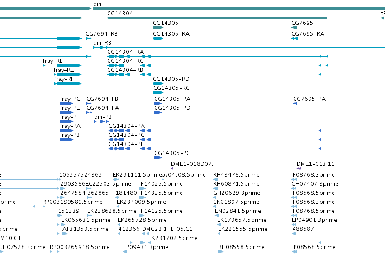Select EST RH08558.5prime
Image resolution: width=385 pixels, height=254 pixels.
pos(241,247)
